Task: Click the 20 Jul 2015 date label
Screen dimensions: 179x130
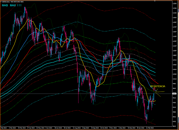Action: pos(67,128)
